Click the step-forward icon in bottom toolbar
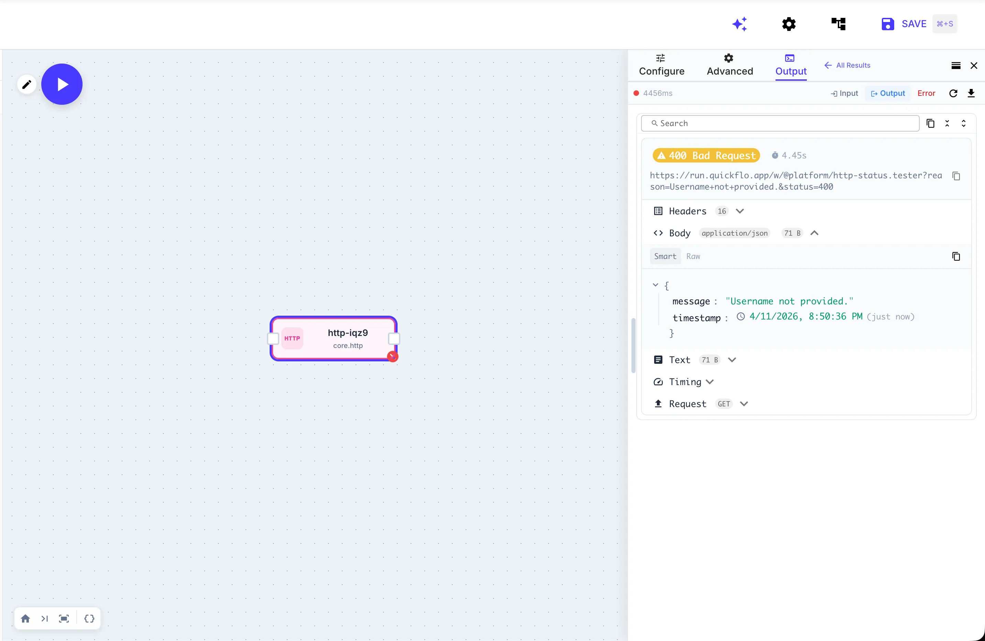Viewport: 985px width, 641px height. tap(45, 618)
